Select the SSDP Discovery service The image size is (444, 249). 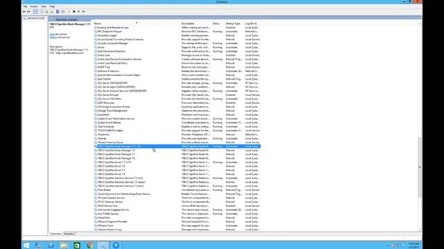click(106, 103)
